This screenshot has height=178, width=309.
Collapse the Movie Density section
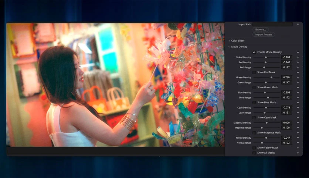(x=230, y=47)
